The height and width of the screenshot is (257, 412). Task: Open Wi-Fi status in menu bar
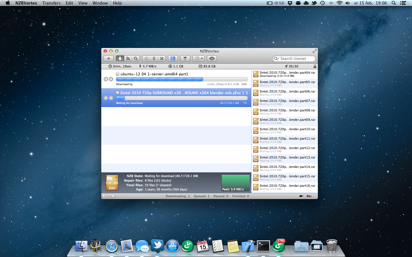tap(339, 3)
